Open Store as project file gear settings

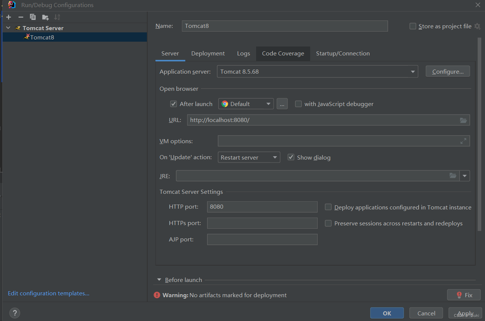click(477, 26)
